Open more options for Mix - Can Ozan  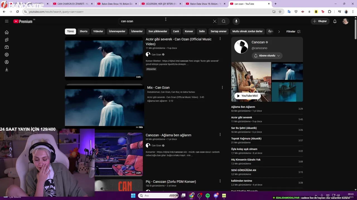click(222, 87)
